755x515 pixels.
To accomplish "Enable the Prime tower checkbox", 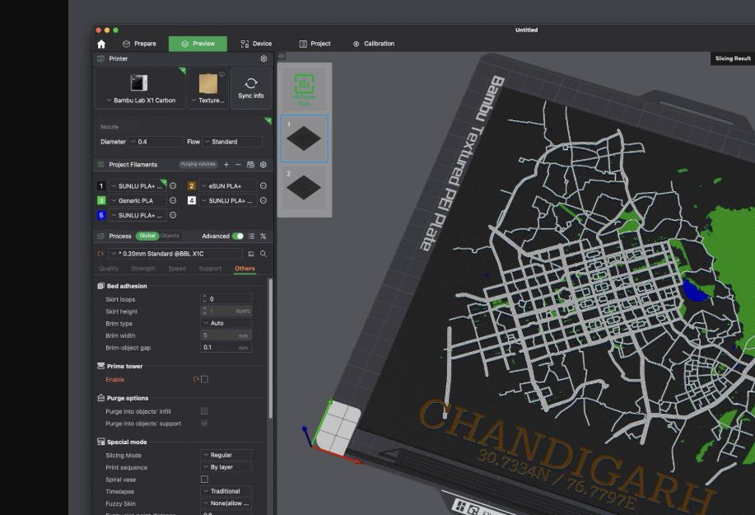I will coord(205,380).
